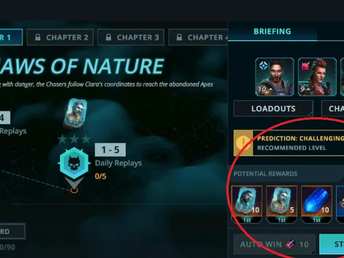Click the character card above mission 1-5
Viewport: 344px width, 258px height.
click(75, 113)
